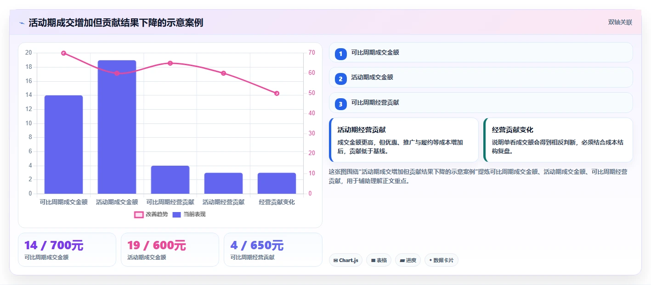Click line point above 活动期经营贡献
This screenshot has height=285, width=651.
pyautogui.click(x=223, y=73)
